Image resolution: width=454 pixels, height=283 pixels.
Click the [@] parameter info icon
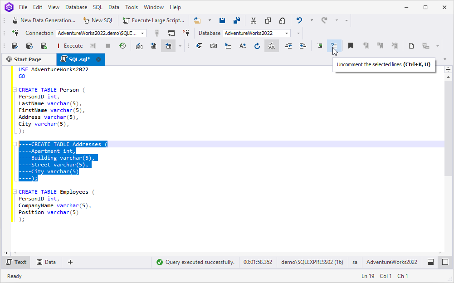pyautogui.click(x=214, y=46)
